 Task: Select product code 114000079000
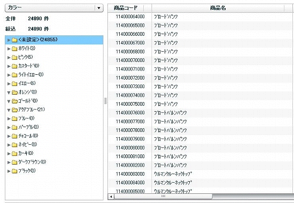pos(130,139)
